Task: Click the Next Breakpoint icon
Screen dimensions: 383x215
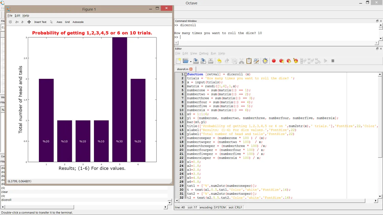Action: (x=289, y=61)
